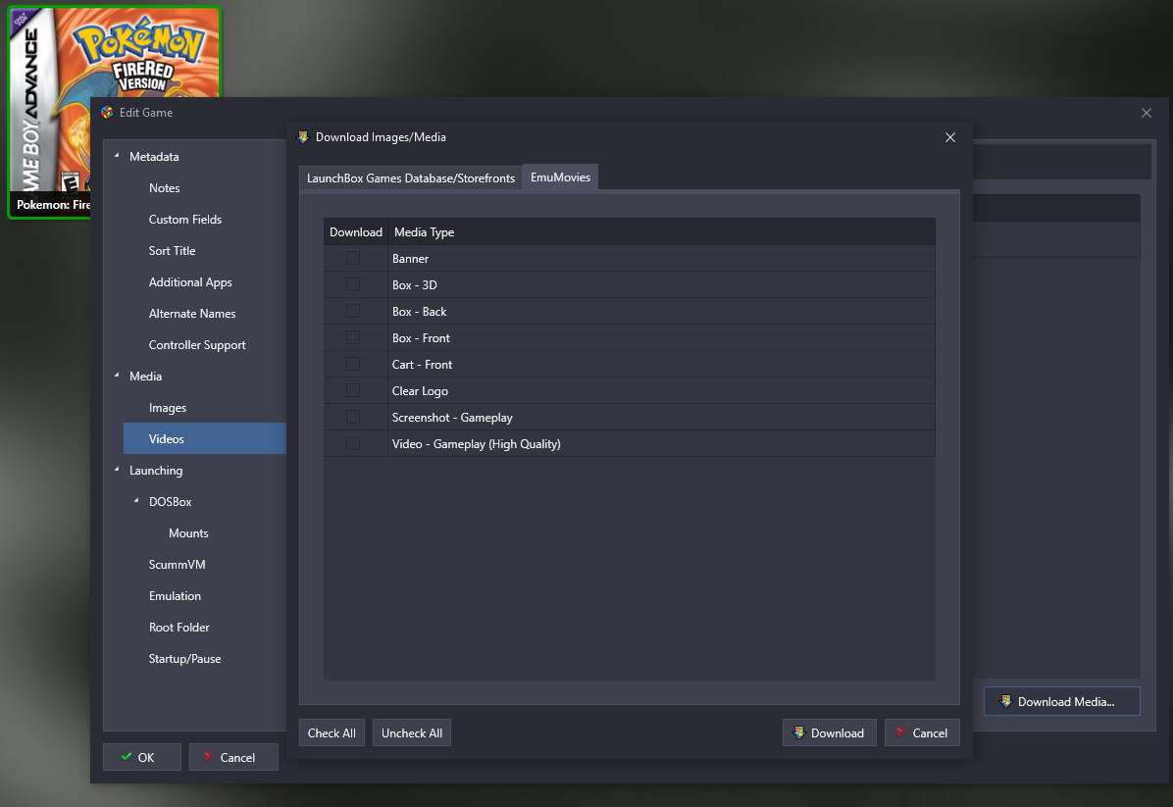Click the Media Type column header
Image resolution: width=1173 pixels, height=807 pixels.
pos(661,231)
